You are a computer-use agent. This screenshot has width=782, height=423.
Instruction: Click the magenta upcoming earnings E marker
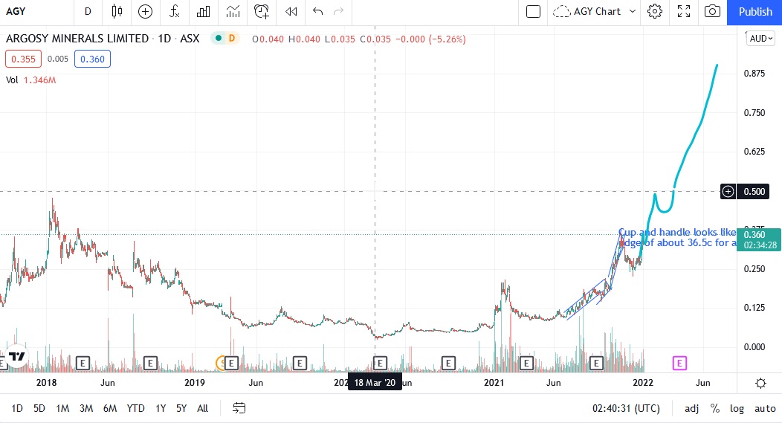[679, 363]
